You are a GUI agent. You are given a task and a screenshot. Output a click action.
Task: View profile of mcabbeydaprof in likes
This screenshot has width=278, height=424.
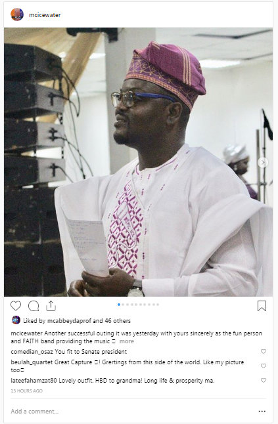click(69, 321)
